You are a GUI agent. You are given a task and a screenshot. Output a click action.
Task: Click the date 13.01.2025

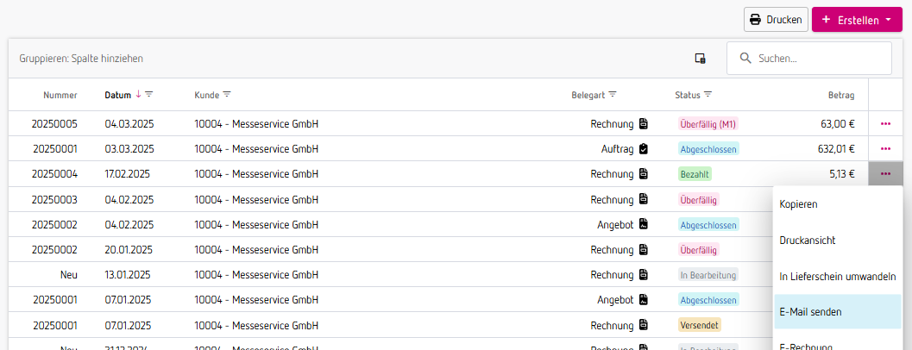[x=128, y=274]
